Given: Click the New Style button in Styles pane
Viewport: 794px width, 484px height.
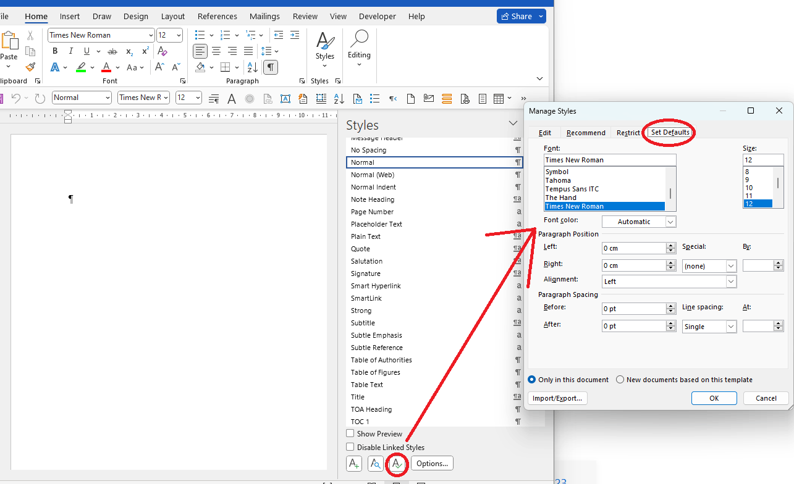Looking at the screenshot, I should pos(354,464).
